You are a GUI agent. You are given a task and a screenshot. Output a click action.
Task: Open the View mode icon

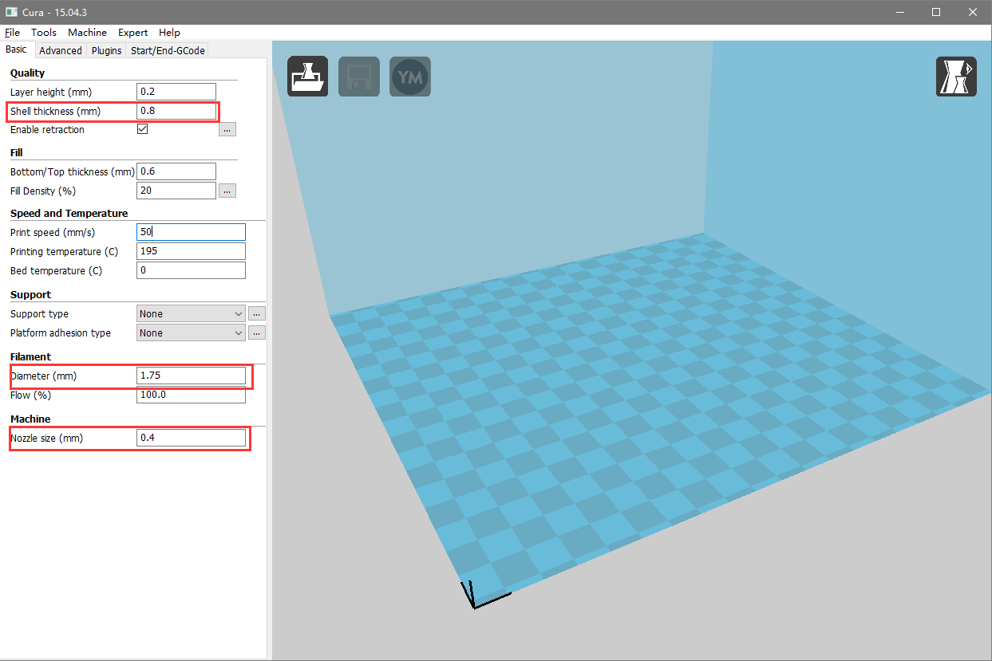(955, 77)
